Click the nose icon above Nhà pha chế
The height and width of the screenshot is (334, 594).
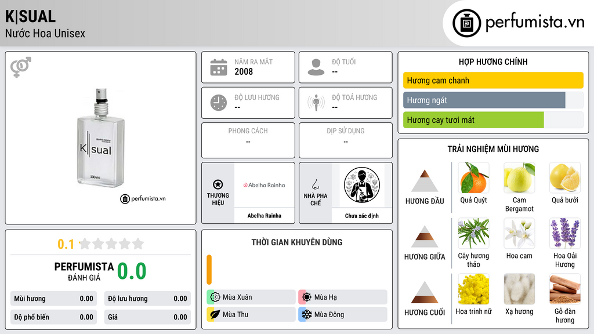[x=315, y=184]
